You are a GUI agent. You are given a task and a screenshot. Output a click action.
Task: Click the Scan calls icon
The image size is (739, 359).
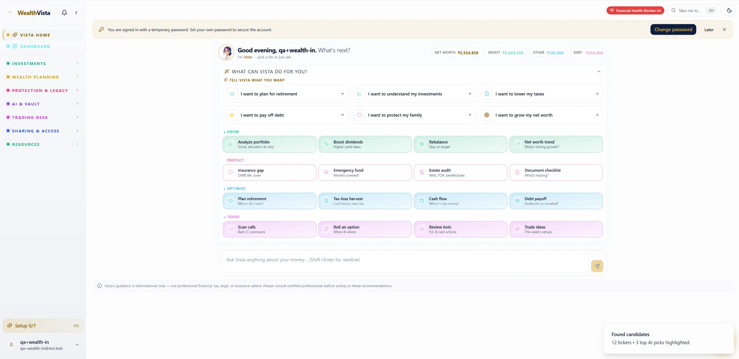231,229
